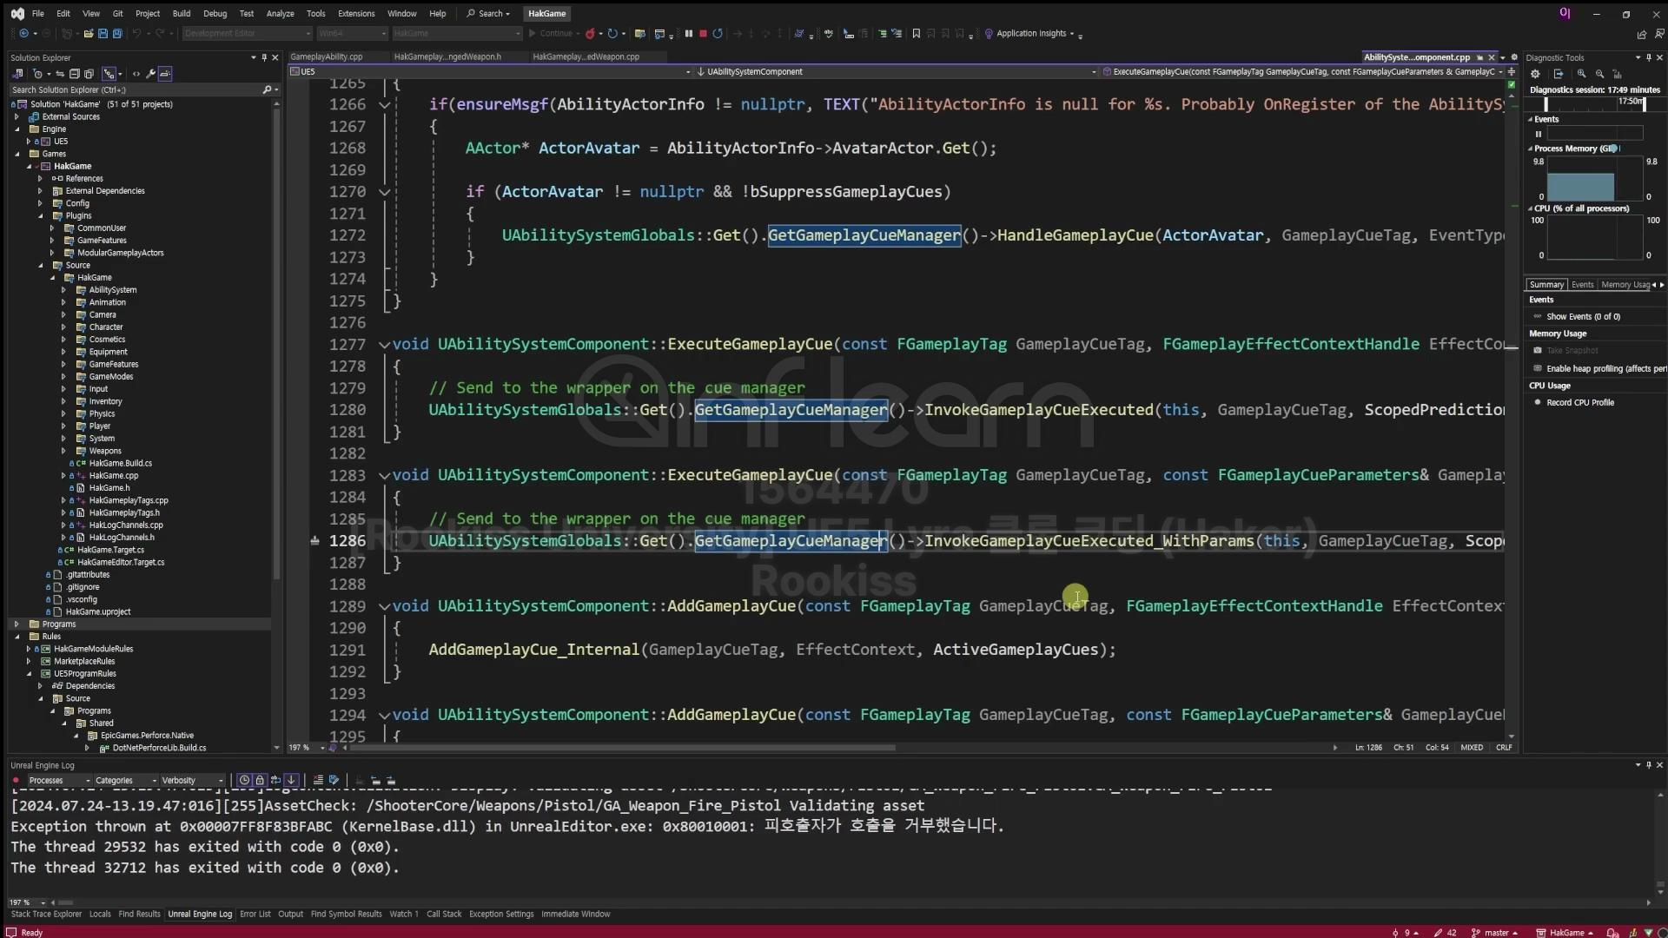Open Solution Explorer properties wrench icon
The image size is (1668, 938).
pos(150,74)
